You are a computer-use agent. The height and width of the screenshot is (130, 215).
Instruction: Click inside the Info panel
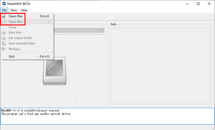(x=160, y=64)
